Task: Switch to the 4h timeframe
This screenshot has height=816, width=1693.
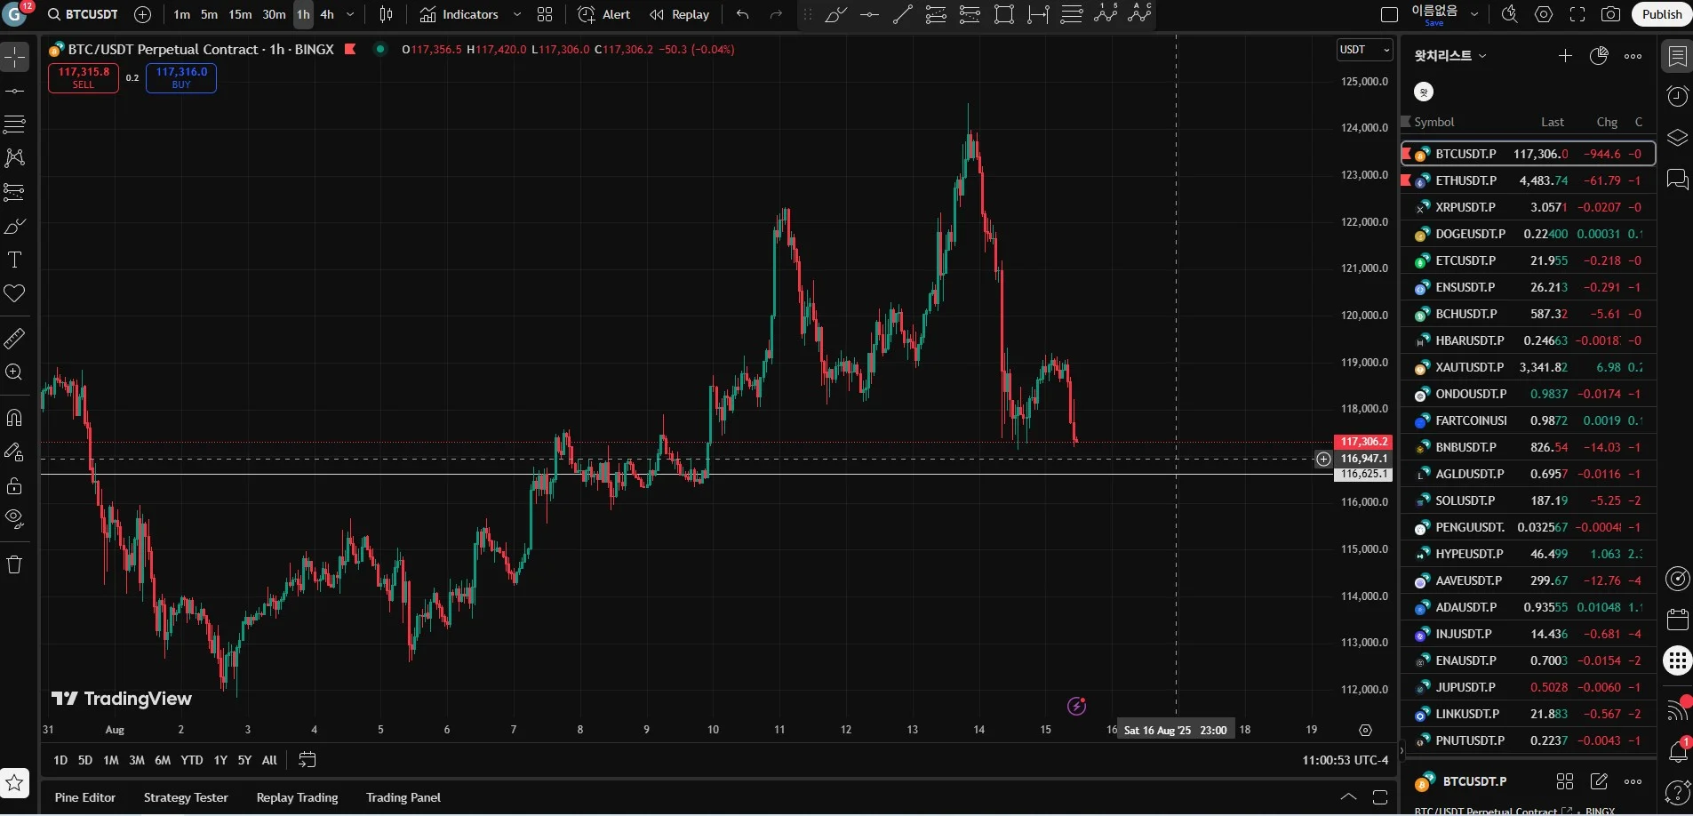Action: tap(327, 14)
